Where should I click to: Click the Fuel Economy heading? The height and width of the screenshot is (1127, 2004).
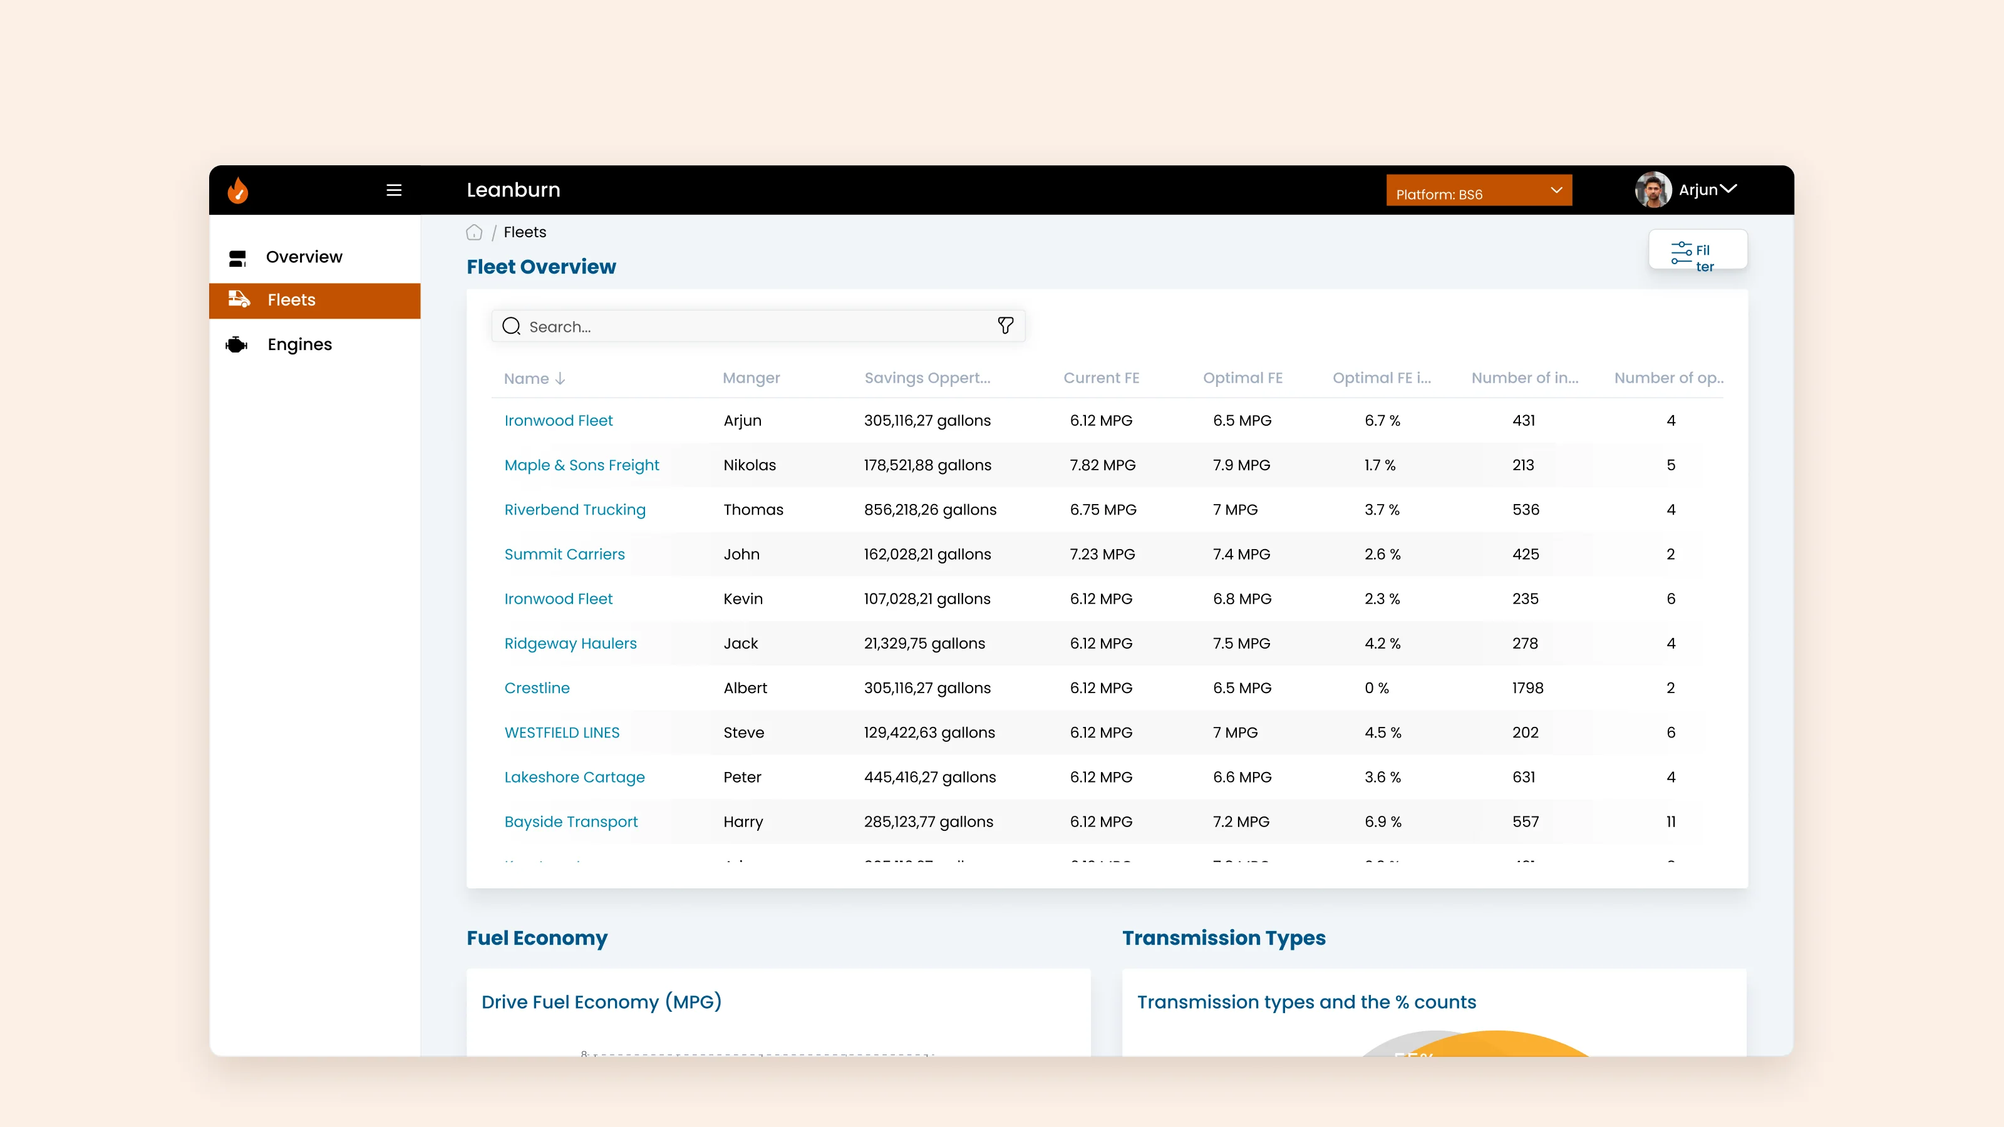coord(537,939)
